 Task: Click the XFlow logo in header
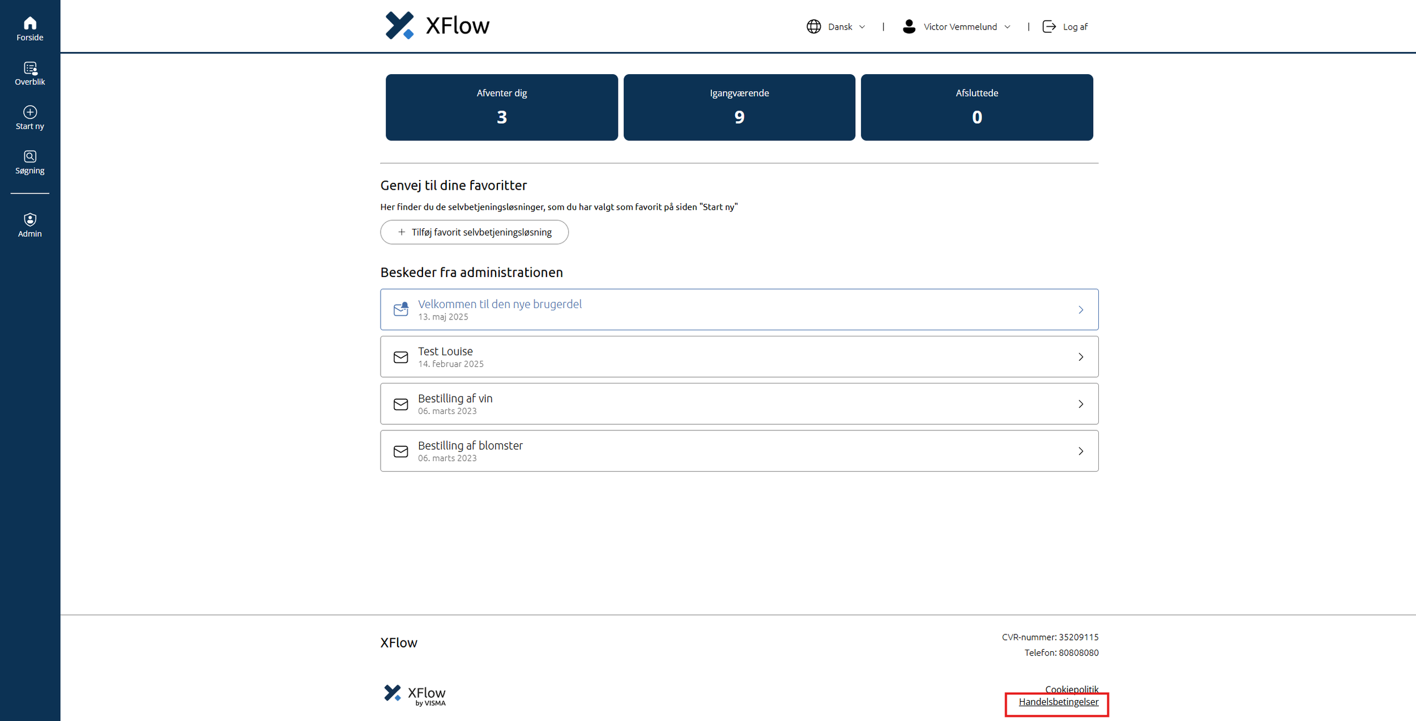pos(437,25)
